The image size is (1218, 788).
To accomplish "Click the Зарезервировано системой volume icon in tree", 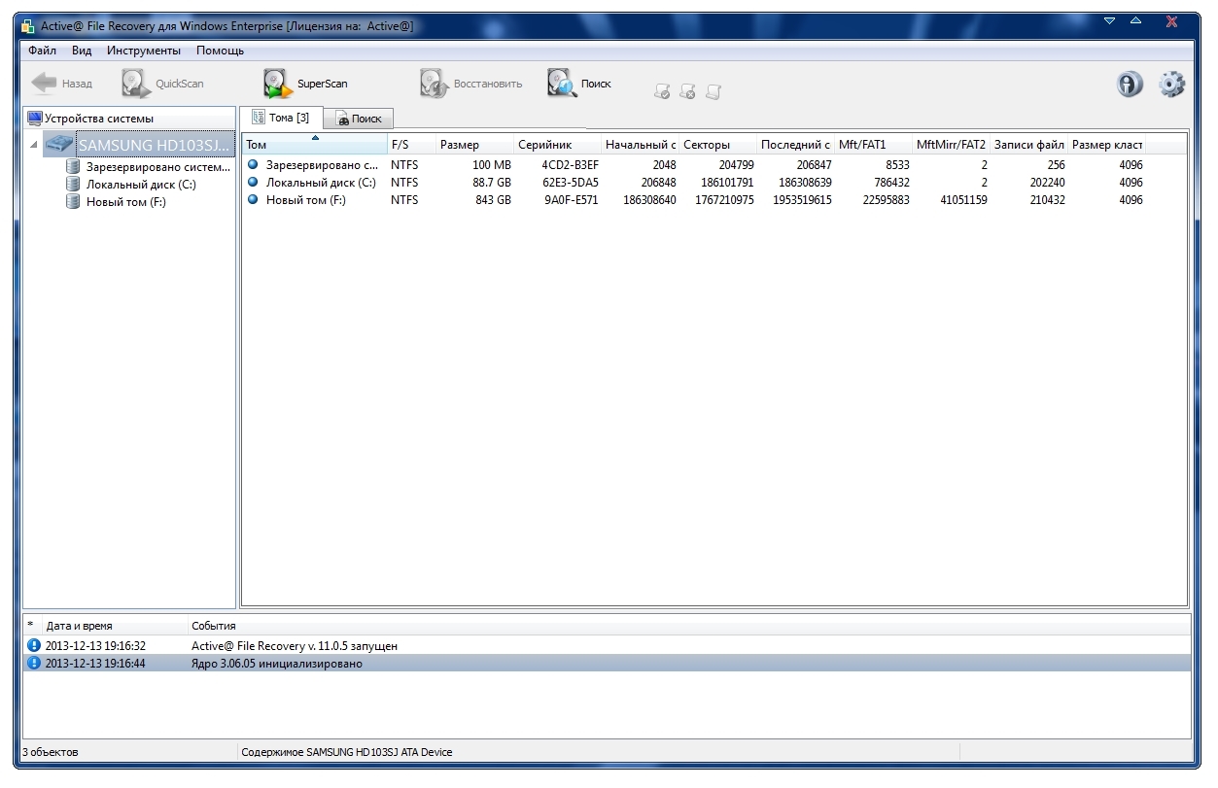I will pos(73,166).
